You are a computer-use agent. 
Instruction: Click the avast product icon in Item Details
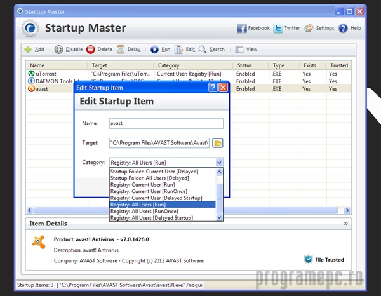[x=39, y=242]
